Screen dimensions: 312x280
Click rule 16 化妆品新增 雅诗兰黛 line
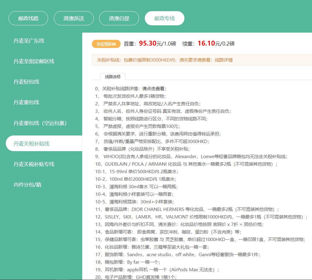(x=152, y=247)
